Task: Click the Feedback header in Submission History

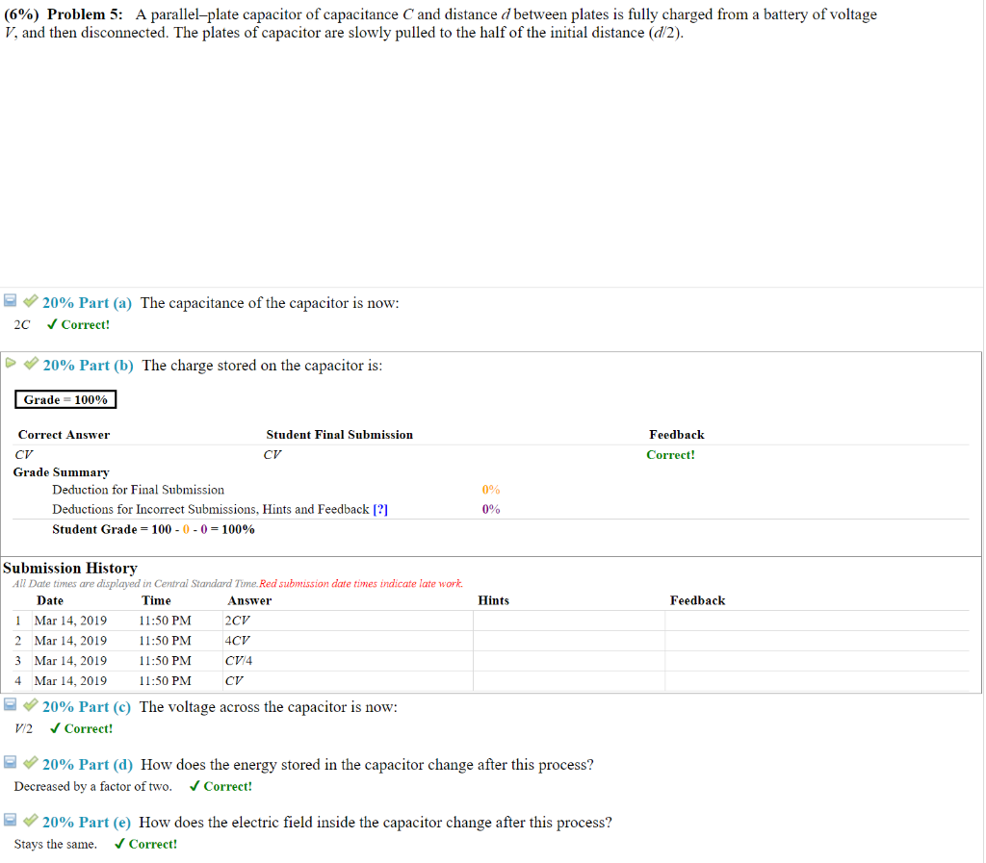Action: pos(697,600)
